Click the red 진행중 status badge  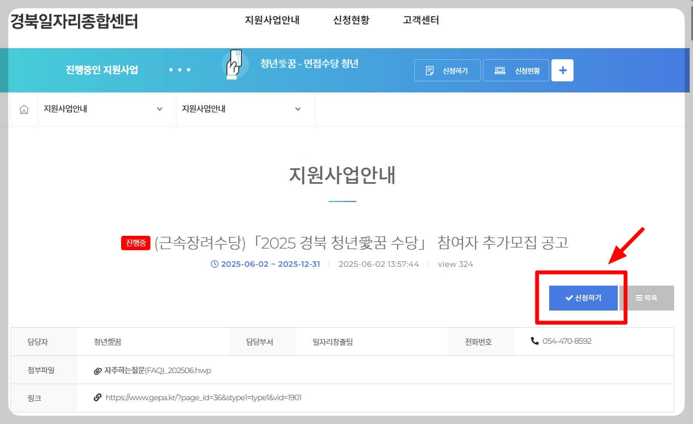pos(135,243)
